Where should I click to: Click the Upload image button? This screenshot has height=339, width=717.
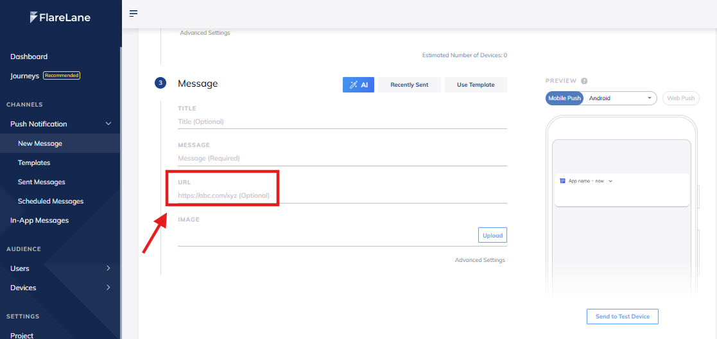[492, 236]
